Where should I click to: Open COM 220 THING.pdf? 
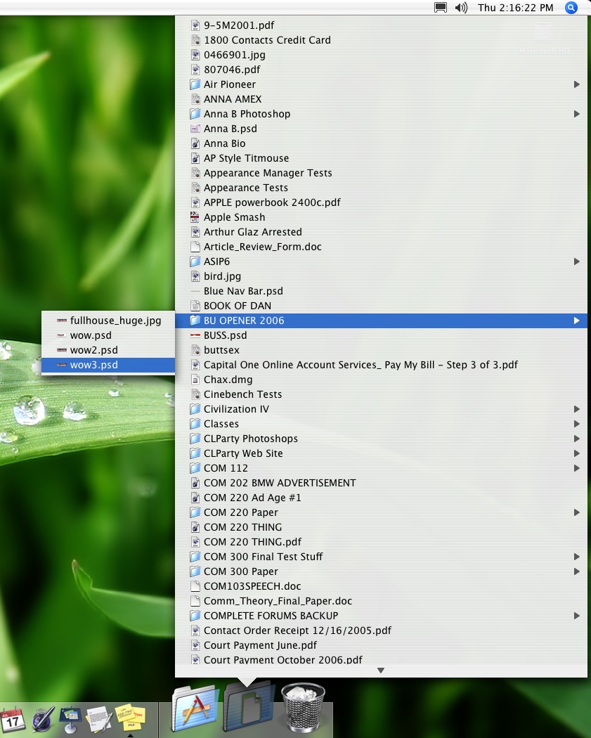381,542
